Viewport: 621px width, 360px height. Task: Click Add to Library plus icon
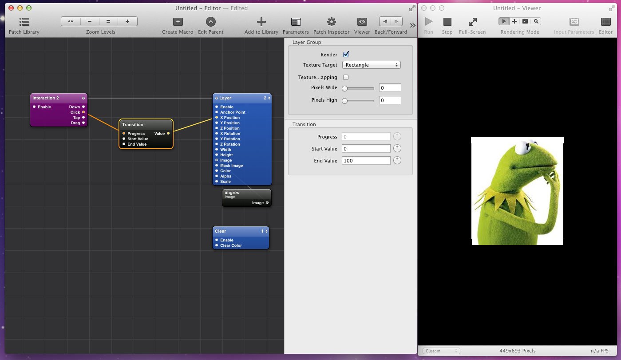tap(261, 21)
